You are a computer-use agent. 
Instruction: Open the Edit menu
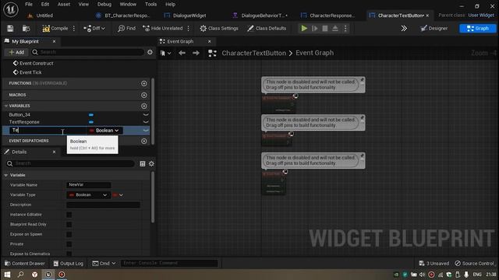(45, 5)
